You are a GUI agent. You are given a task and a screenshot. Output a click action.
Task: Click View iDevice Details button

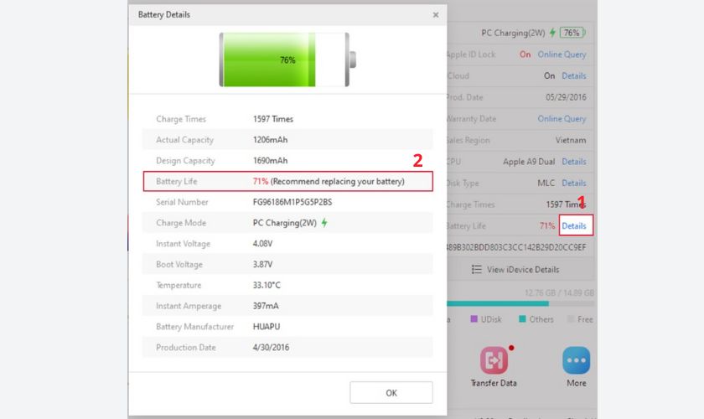pos(515,269)
